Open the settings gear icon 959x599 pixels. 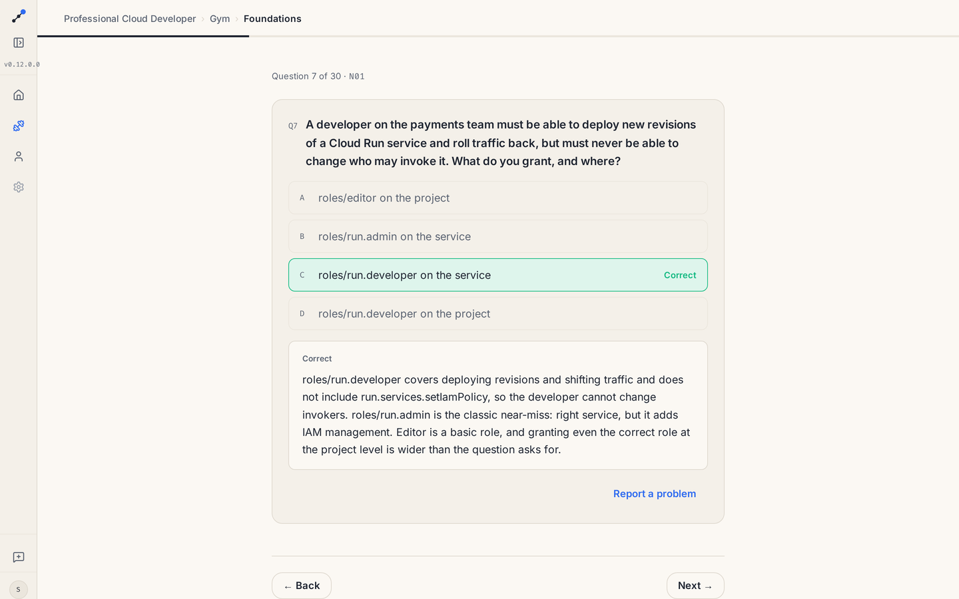[19, 187]
